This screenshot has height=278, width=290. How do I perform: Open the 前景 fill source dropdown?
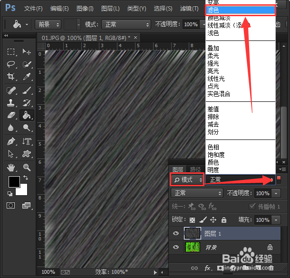[48, 24]
